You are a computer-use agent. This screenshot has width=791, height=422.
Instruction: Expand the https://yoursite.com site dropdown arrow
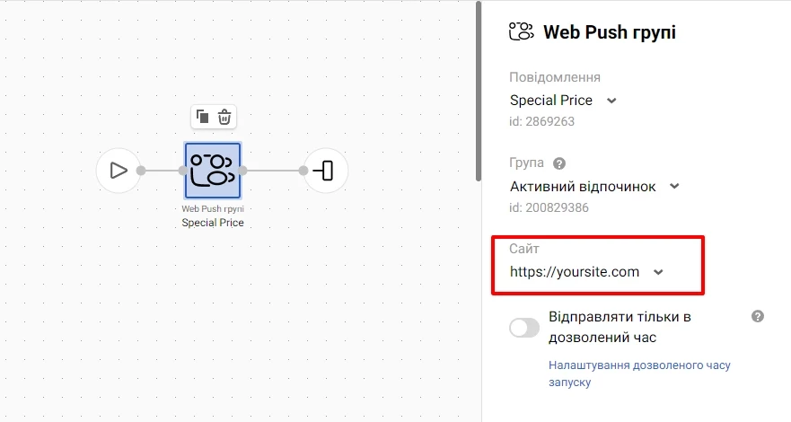(658, 272)
